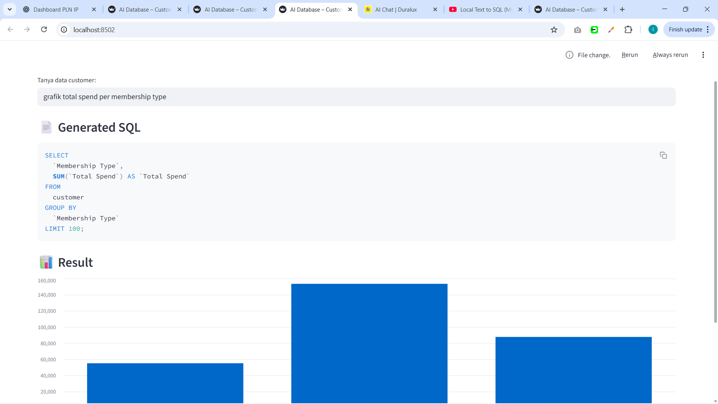Expand the tab search dropdown arrow
The image size is (718, 404).
(10, 9)
